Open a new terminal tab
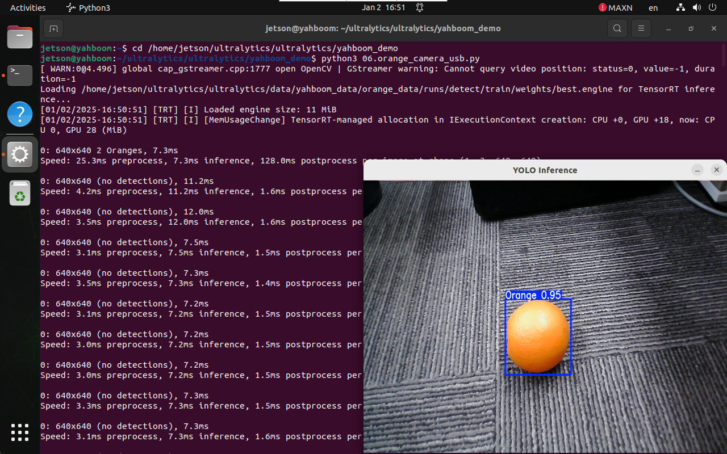The height and width of the screenshot is (454, 727). point(53,28)
